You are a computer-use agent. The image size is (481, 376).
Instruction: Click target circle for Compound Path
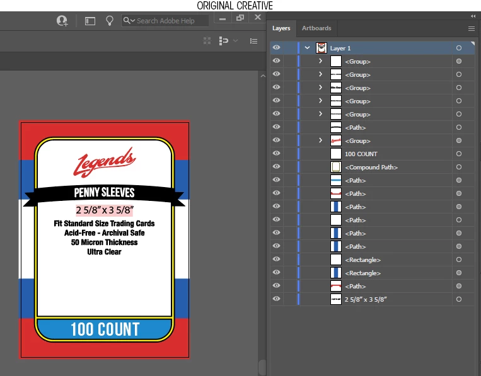tap(458, 167)
